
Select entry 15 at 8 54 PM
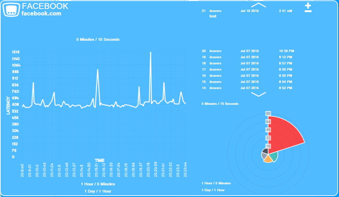247,82
